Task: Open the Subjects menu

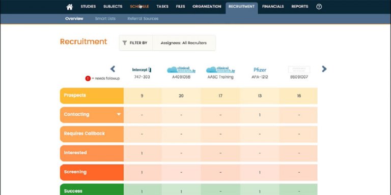Action: (x=113, y=7)
